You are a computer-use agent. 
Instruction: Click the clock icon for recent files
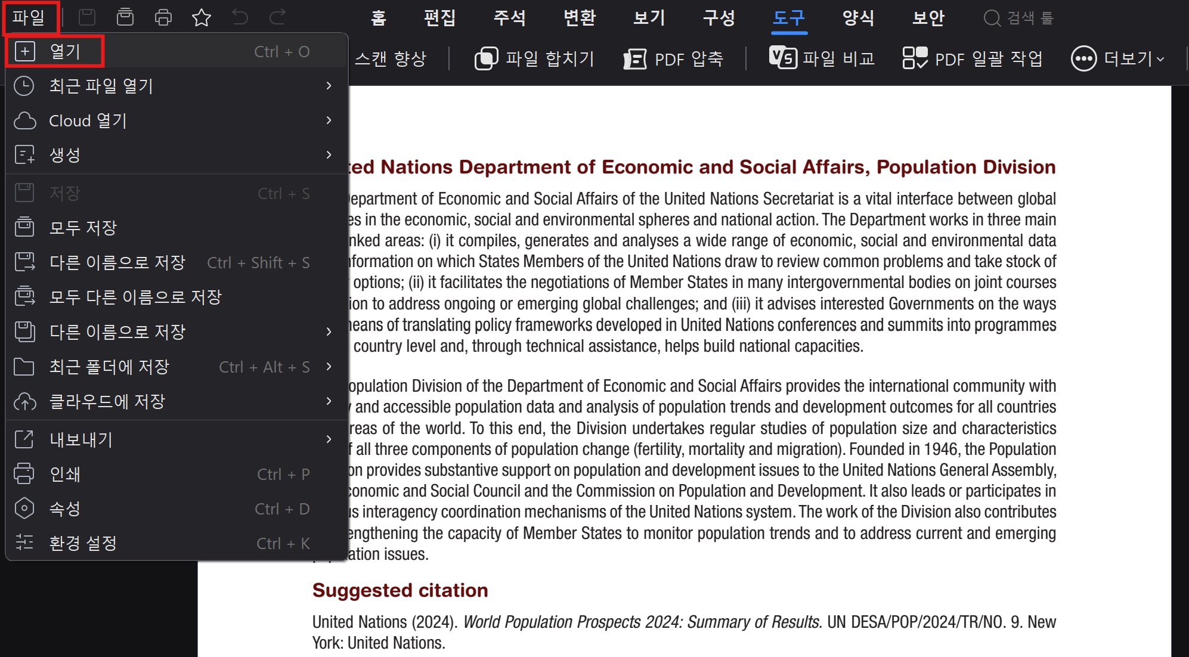point(24,86)
